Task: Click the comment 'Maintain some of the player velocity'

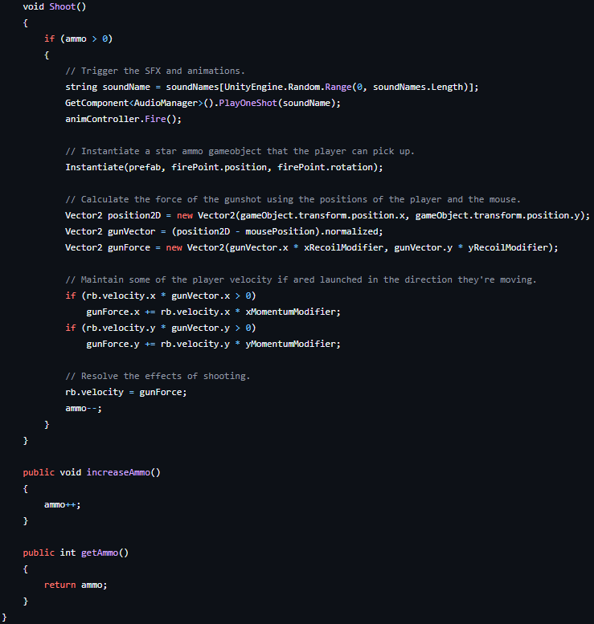Action: (x=301, y=279)
